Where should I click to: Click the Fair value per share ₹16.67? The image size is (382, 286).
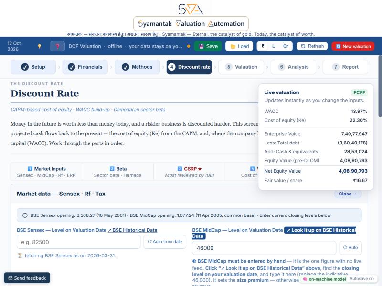point(360,181)
